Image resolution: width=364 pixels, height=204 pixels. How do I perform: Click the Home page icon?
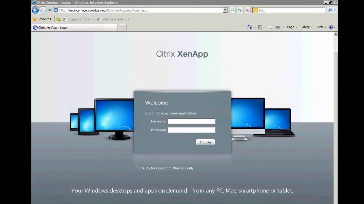[x=250, y=27]
